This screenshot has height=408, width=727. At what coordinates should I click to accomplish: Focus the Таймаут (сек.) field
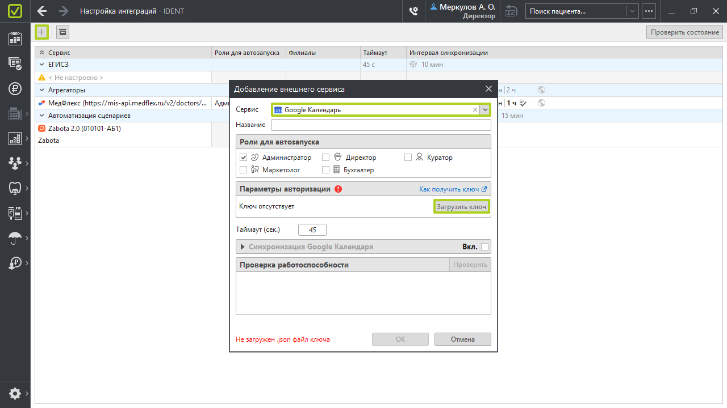tap(312, 230)
